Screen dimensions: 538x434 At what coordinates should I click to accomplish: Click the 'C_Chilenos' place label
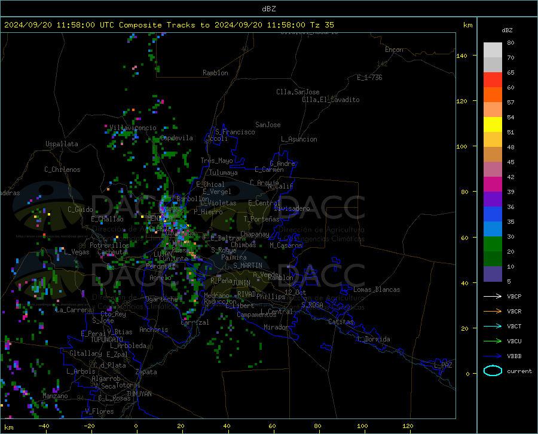click(x=62, y=170)
